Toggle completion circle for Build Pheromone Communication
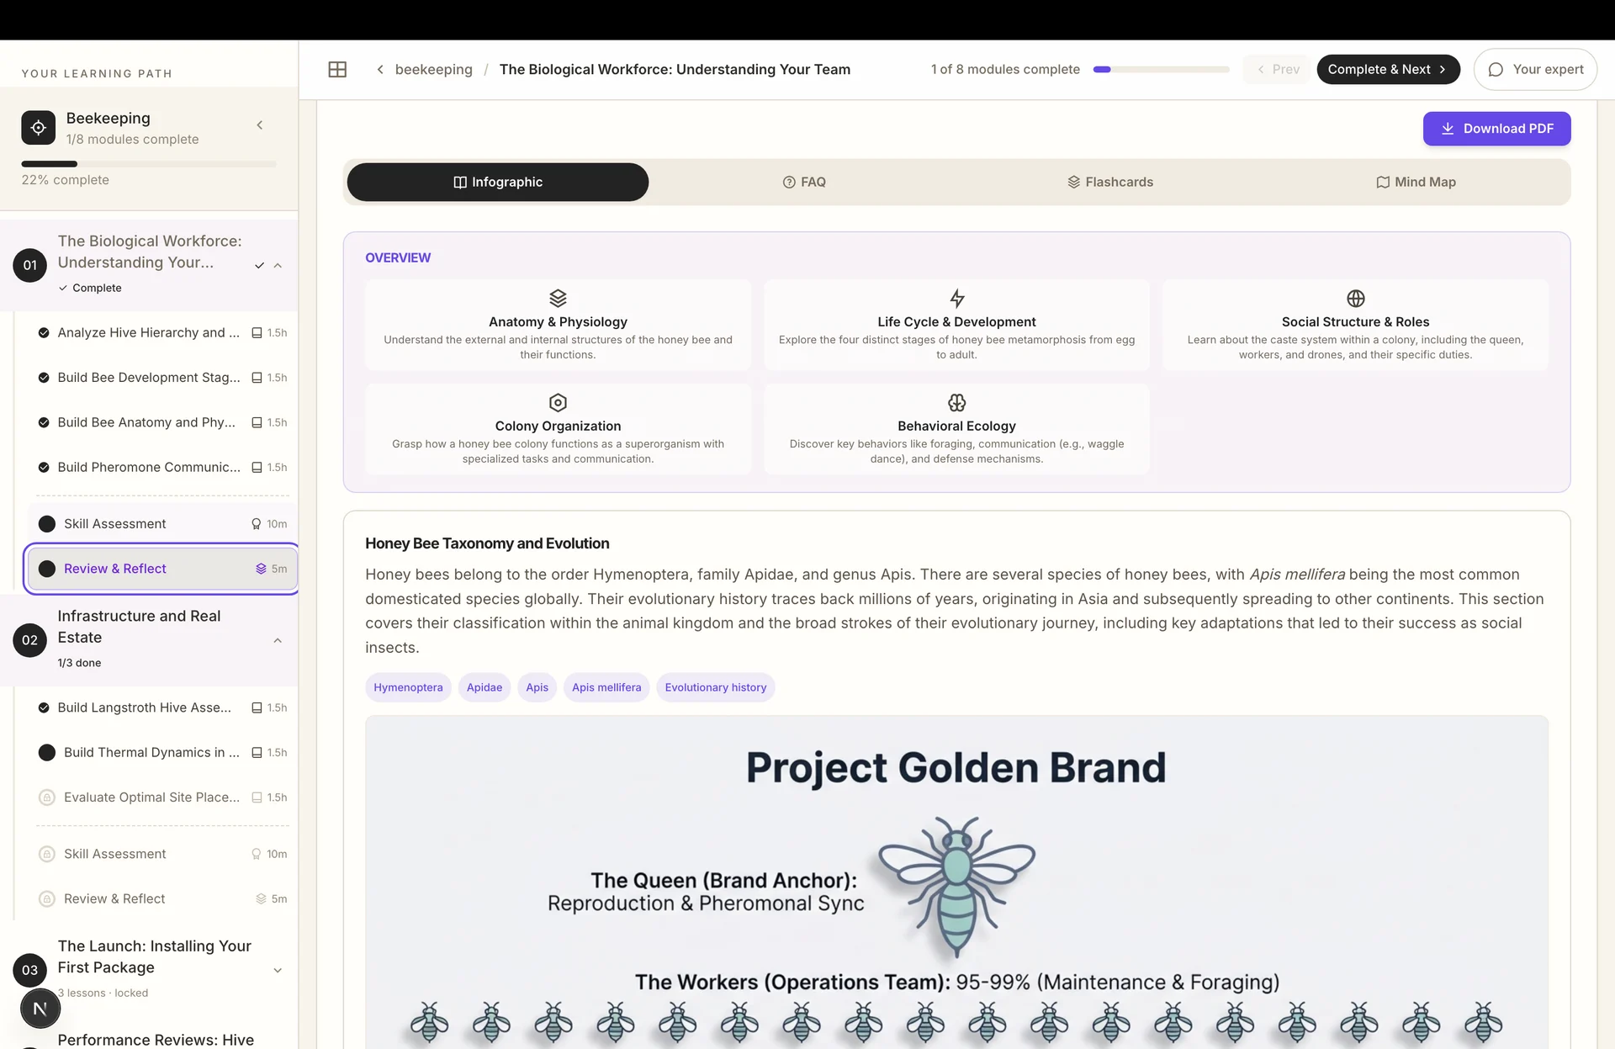Image resolution: width=1615 pixels, height=1049 pixels. [x=44, y=467]
